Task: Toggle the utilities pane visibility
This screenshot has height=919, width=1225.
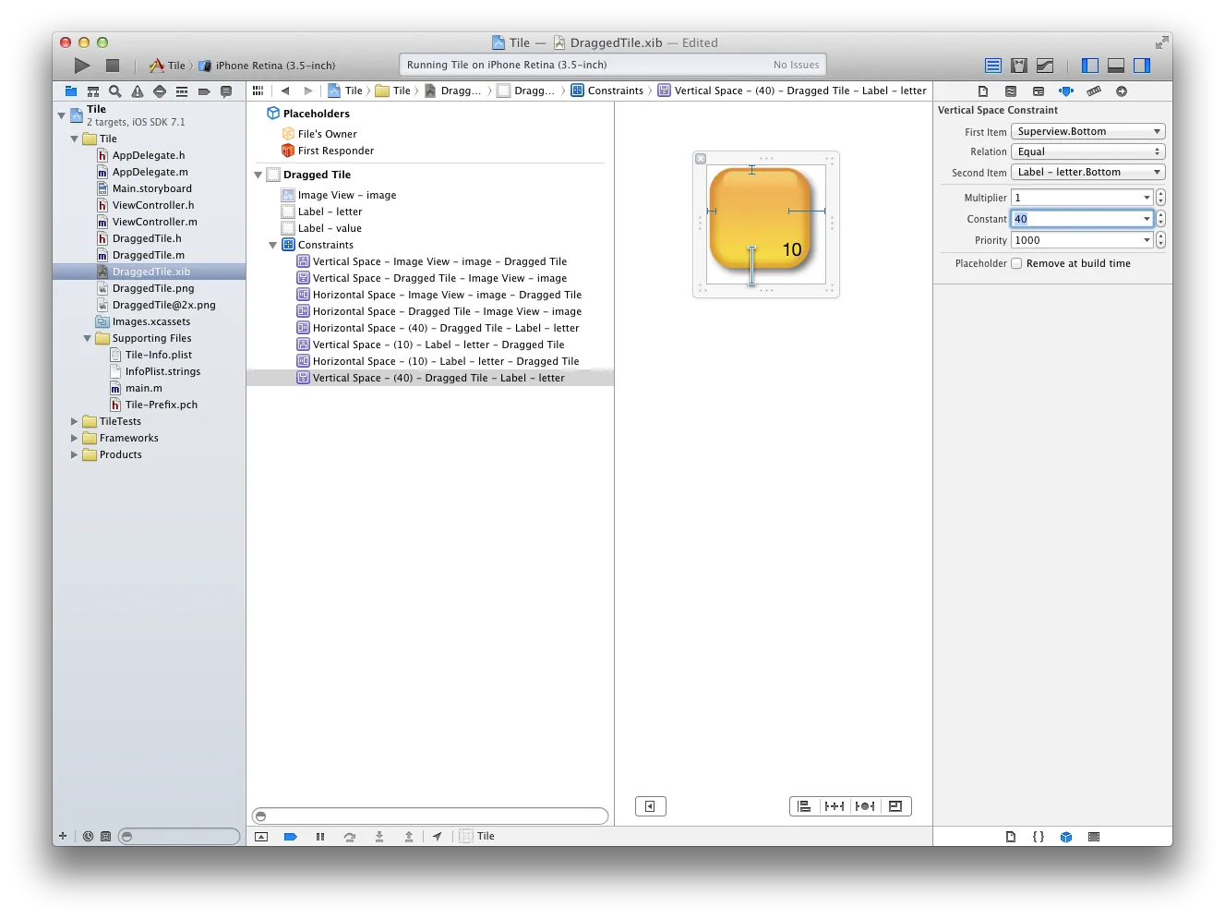Action: [1142, 66]
